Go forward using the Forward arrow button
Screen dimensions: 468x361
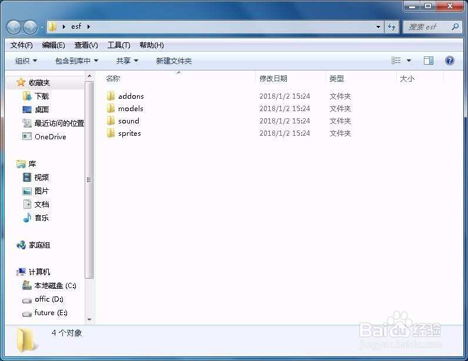pos(30,28)
